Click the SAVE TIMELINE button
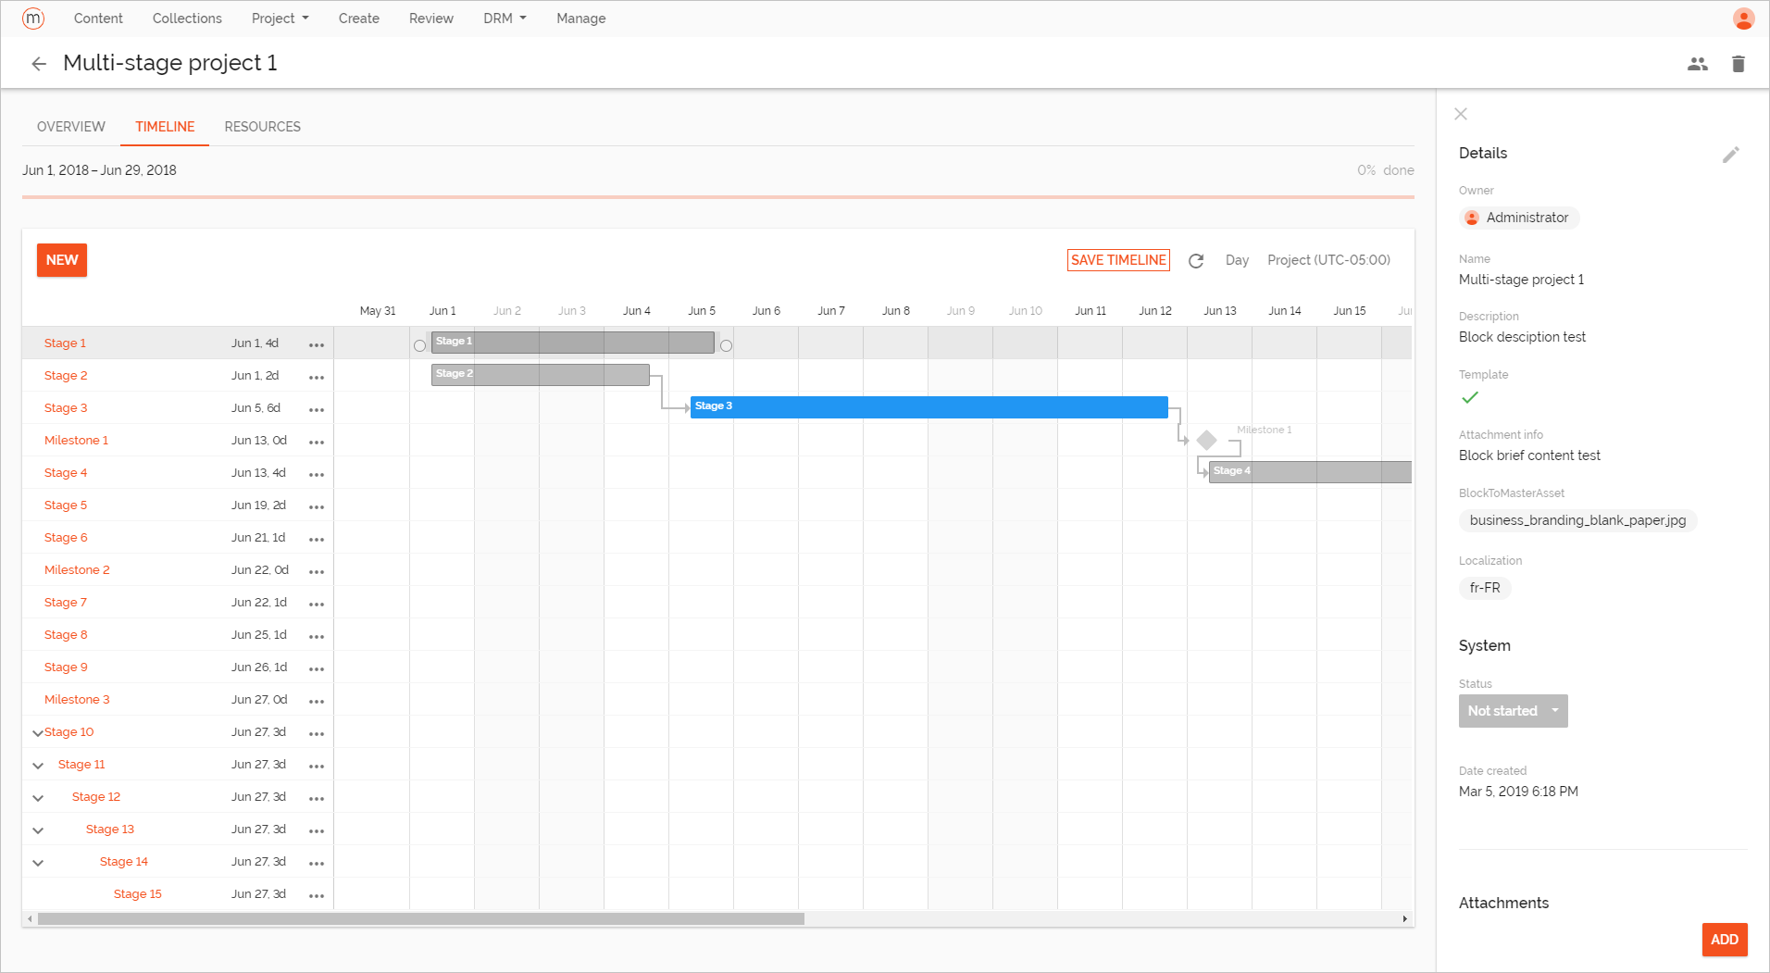Viewport: 1770px width, 973px height. click(x=1117, y=260)
